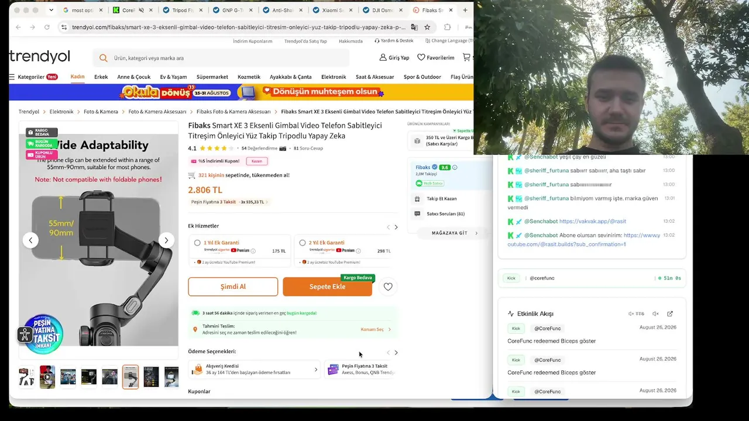This screenshot has width=749, height=421.
Task: Click 54 Değerlendirme reviews text
Action: click(x=260, y=149)
